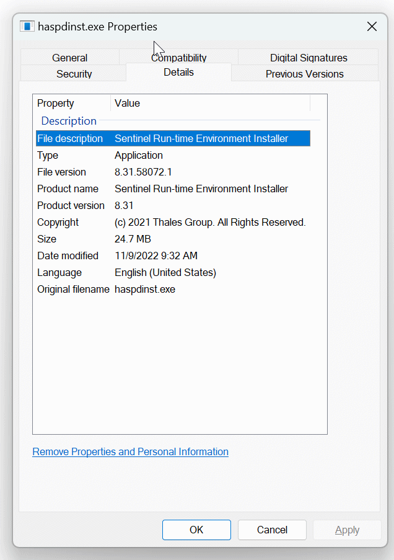Viewport: 394px width, 560px height.
Task: Confirm with the OK button
Action: pyautogui.click(x=196, y=530)
